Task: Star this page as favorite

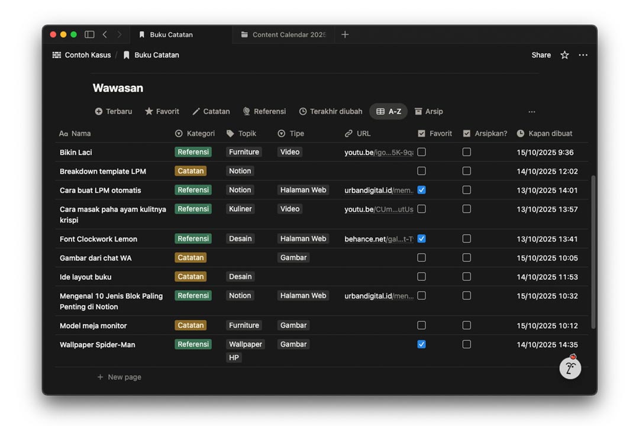Action: (564, 55)
